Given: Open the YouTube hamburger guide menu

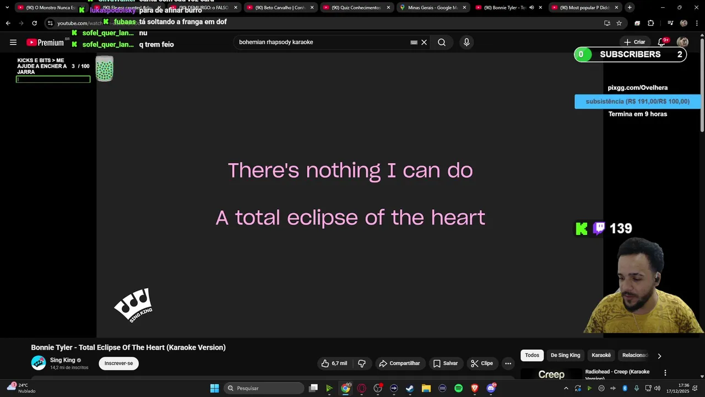Looking at the screenshot, I should click(13, 42).
